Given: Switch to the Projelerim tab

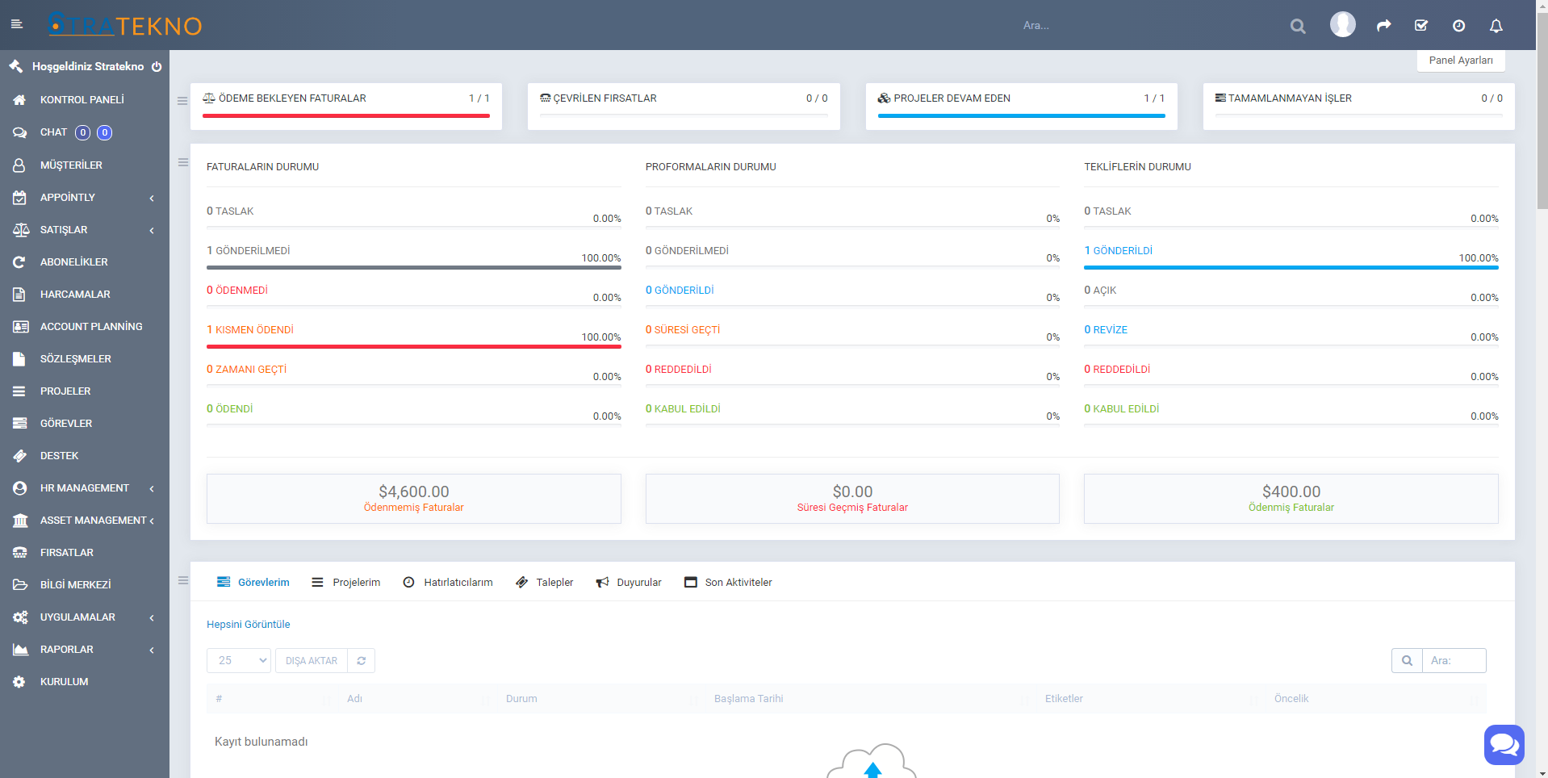Looking at the screenshot, I should 346,583.
